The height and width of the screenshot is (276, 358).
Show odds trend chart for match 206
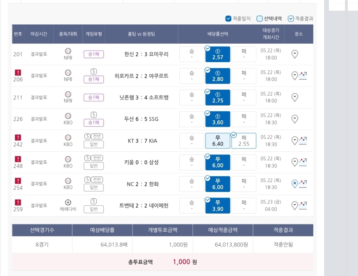[303, 76]
